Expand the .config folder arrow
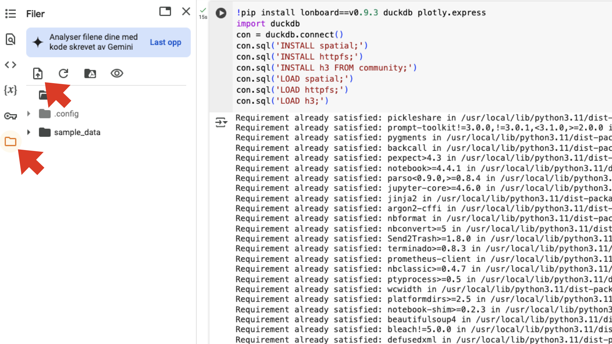Screen dimensions: 612x344 pos(29,114)
